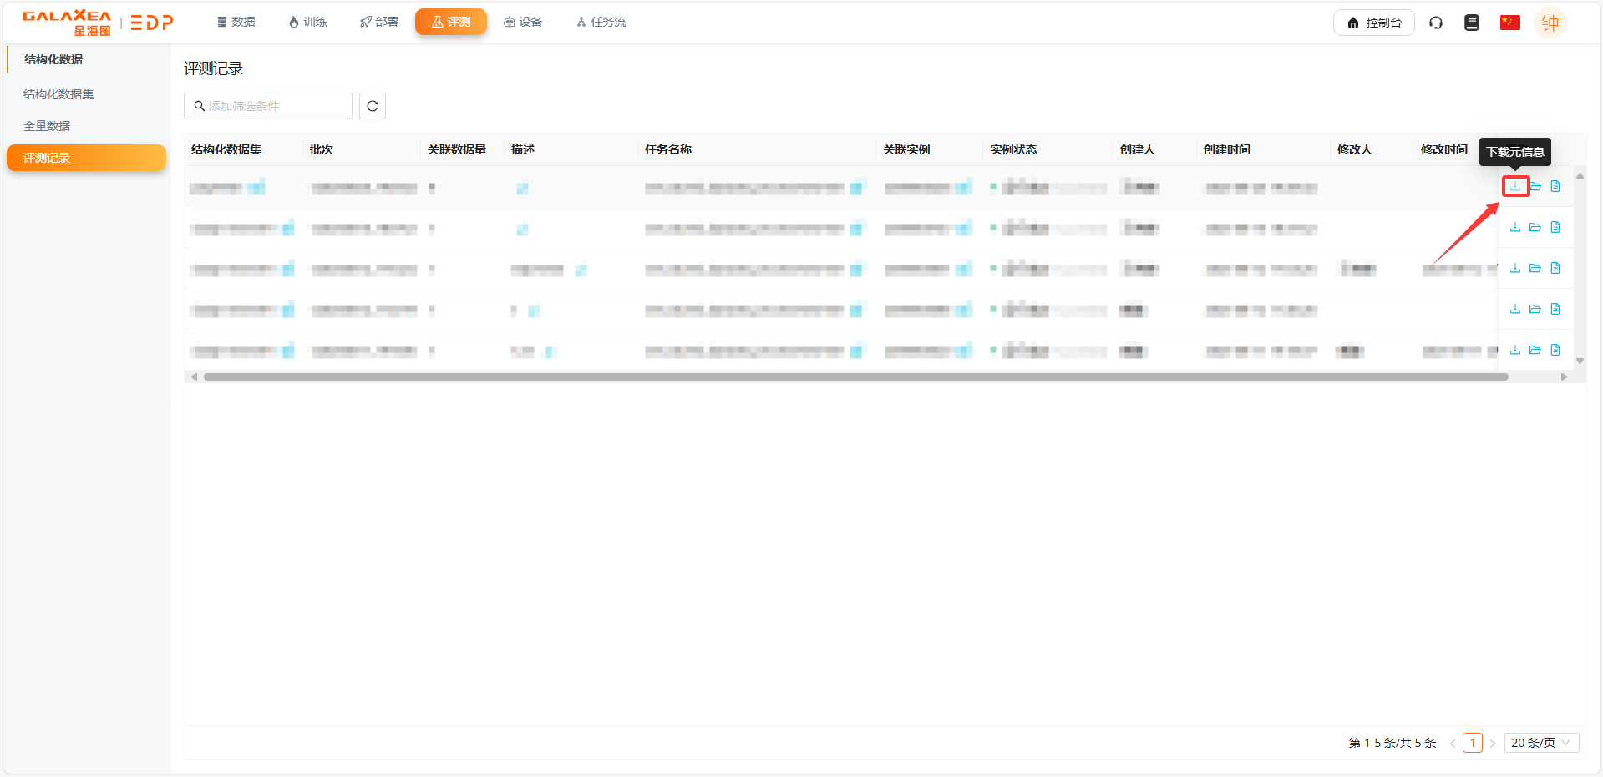1603x777 pixels.
Task: Click the download icon in the fifth row
Action: point(1515,350)
